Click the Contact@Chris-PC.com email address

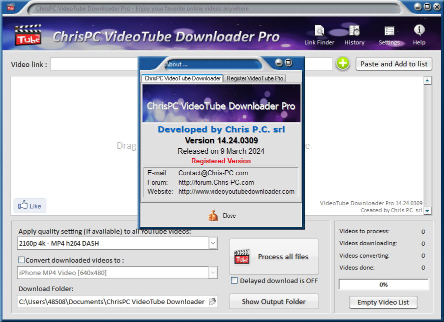[x=213, y=173]
